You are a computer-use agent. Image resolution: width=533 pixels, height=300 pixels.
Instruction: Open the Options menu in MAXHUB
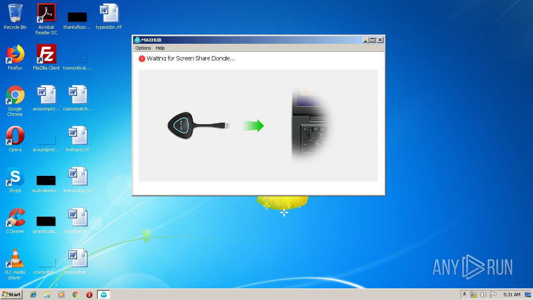pos(143,48)
